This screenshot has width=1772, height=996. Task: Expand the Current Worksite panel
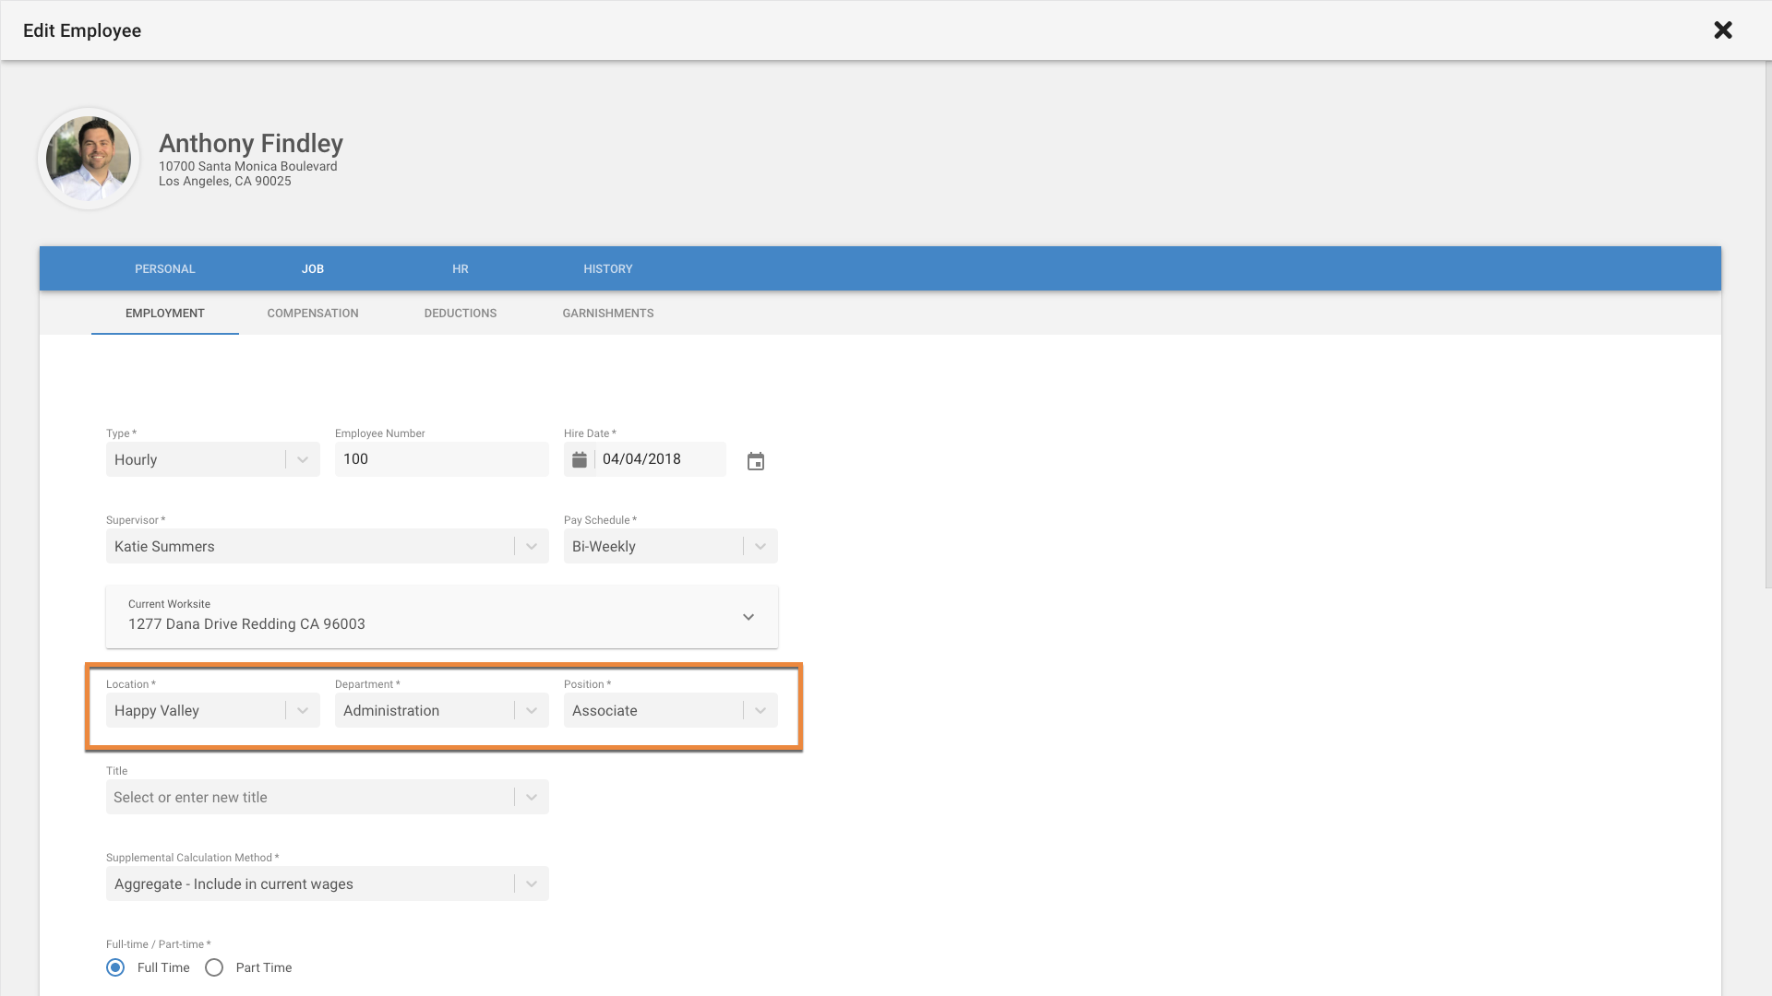pos(442,617)
